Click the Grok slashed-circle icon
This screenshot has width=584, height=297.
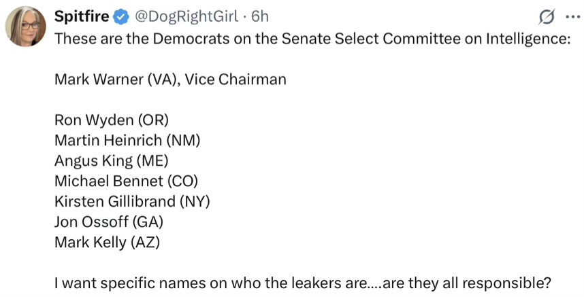(547, 17)
